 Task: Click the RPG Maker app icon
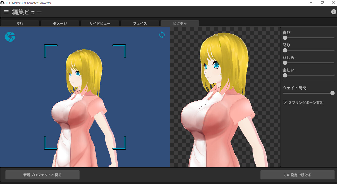(x=2, y=3)
